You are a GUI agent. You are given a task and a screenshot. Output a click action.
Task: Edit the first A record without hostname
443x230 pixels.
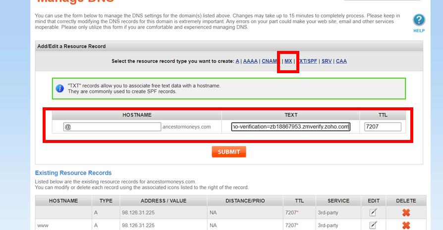click(x=373, y=213)
